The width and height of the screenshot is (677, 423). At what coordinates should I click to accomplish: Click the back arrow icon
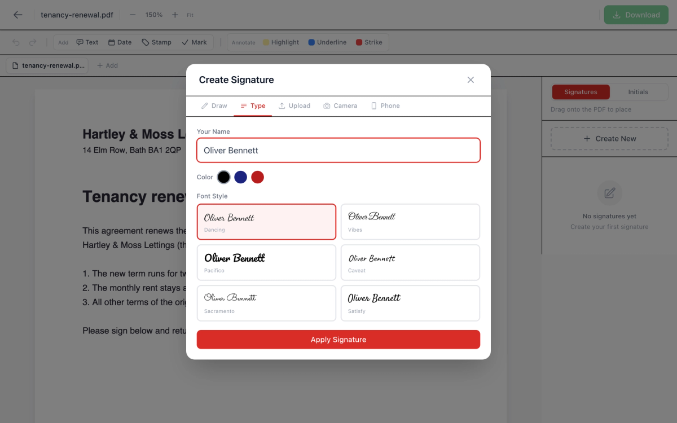(x=18, y=15)
